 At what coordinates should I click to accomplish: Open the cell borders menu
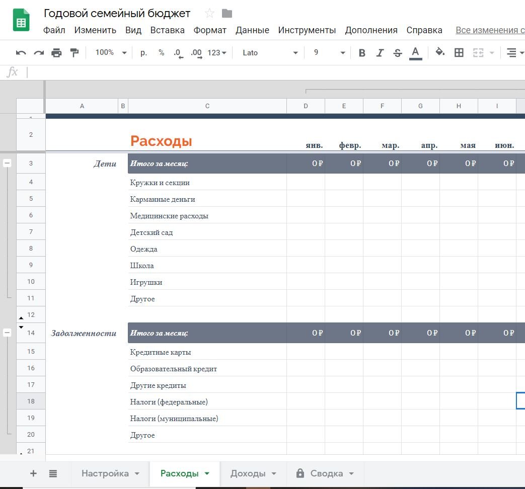pyautogui.click(x=459, y=52)
